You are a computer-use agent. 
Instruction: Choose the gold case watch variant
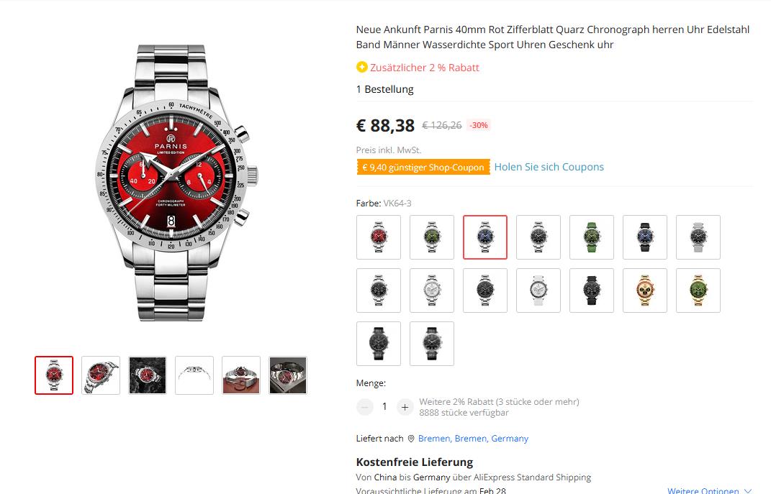pyautogui.click(x=644, y=291)
